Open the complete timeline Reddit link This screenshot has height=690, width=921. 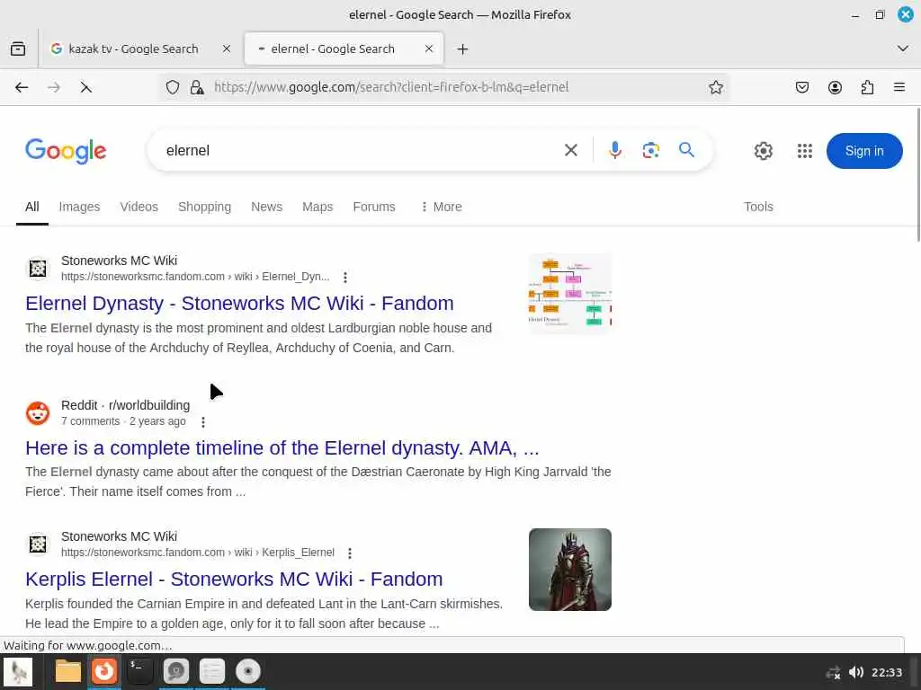coord(282,447)
